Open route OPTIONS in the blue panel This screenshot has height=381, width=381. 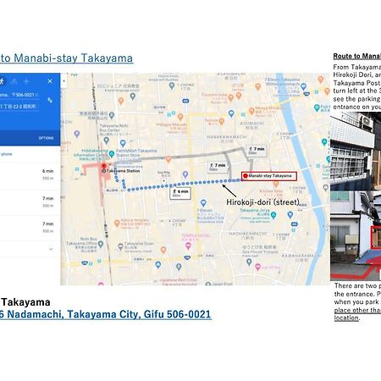click(46, 138)
